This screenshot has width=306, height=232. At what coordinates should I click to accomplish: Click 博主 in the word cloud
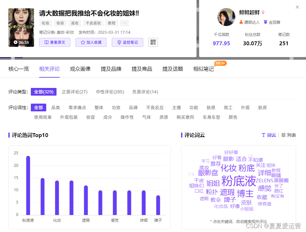(245, 194)
